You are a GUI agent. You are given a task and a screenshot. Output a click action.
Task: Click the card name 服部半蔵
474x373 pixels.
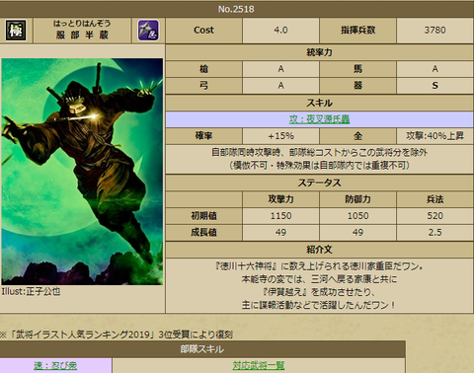point(82,35)
